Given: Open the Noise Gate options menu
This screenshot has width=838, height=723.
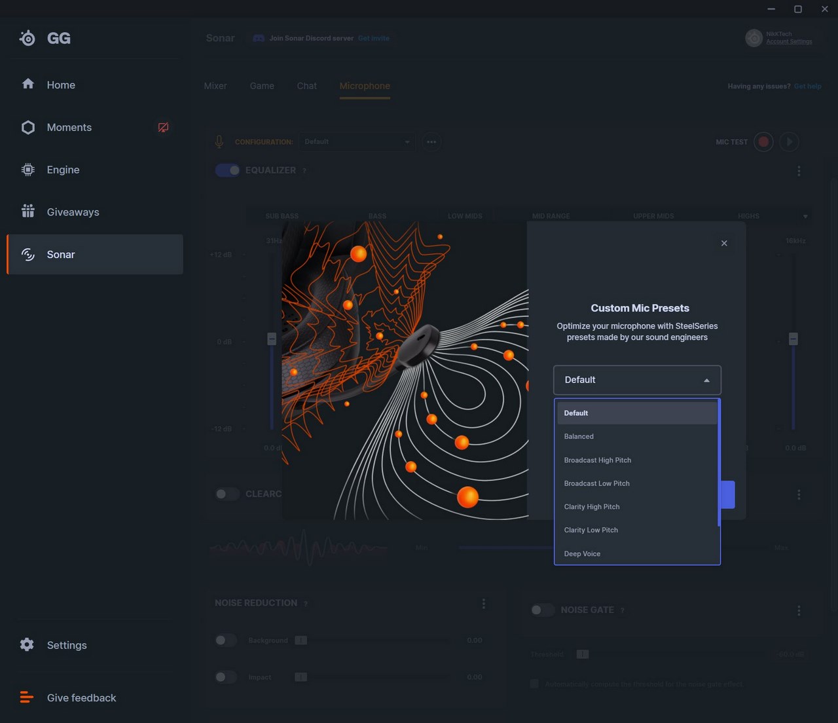Looking at the screenshot, I should point(799,610).
